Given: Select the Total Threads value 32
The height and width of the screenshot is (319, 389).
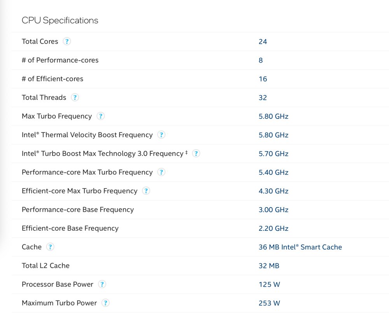Looking at the screenshot, I should pos(263,98).
